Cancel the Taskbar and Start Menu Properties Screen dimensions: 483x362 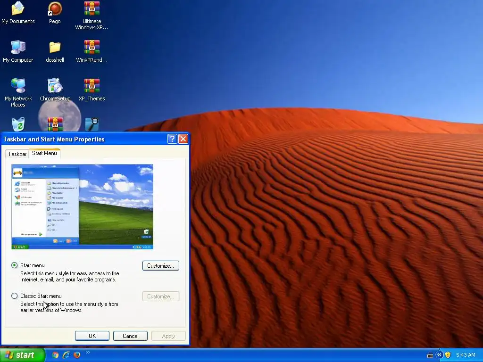coord(130,336)
